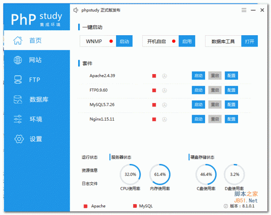
Task: Open 配置 for Apache2.4.39
Action: [231, 75]
